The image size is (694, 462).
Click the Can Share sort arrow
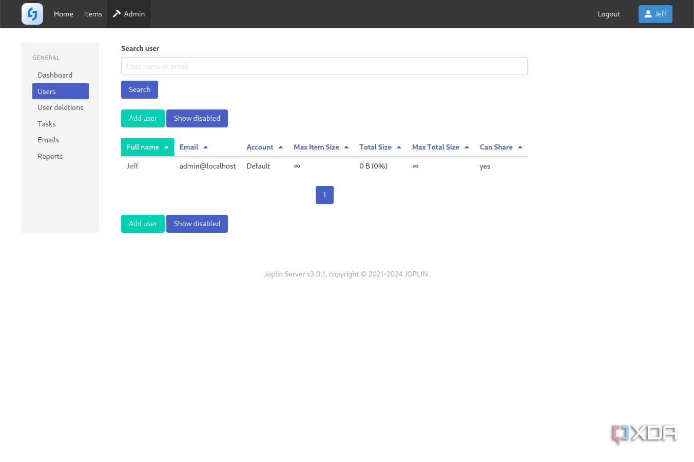point(520,147)
